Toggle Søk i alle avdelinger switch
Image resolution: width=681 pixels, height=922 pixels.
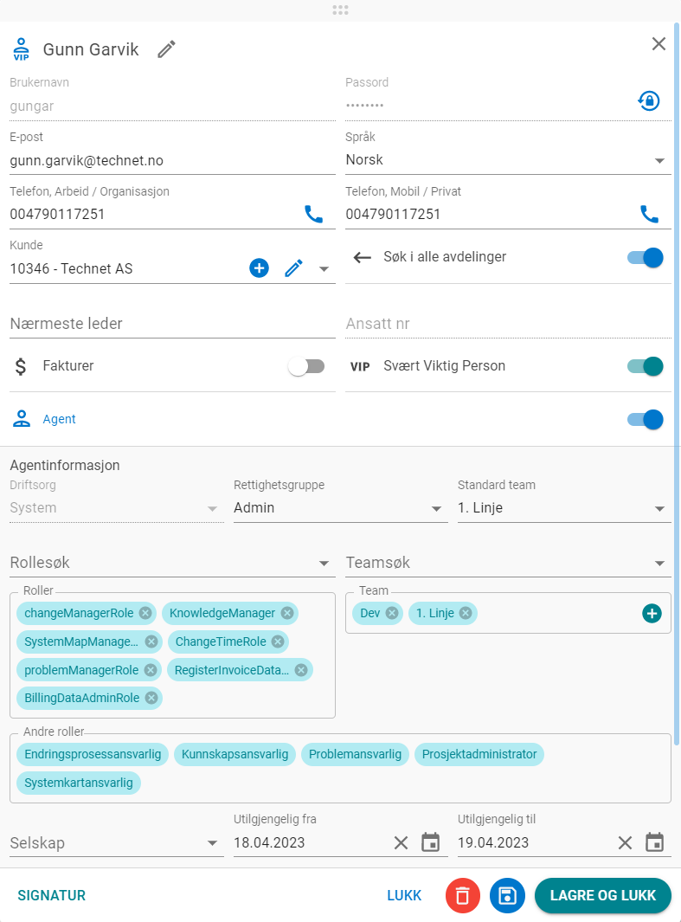[x=646, y=257]
